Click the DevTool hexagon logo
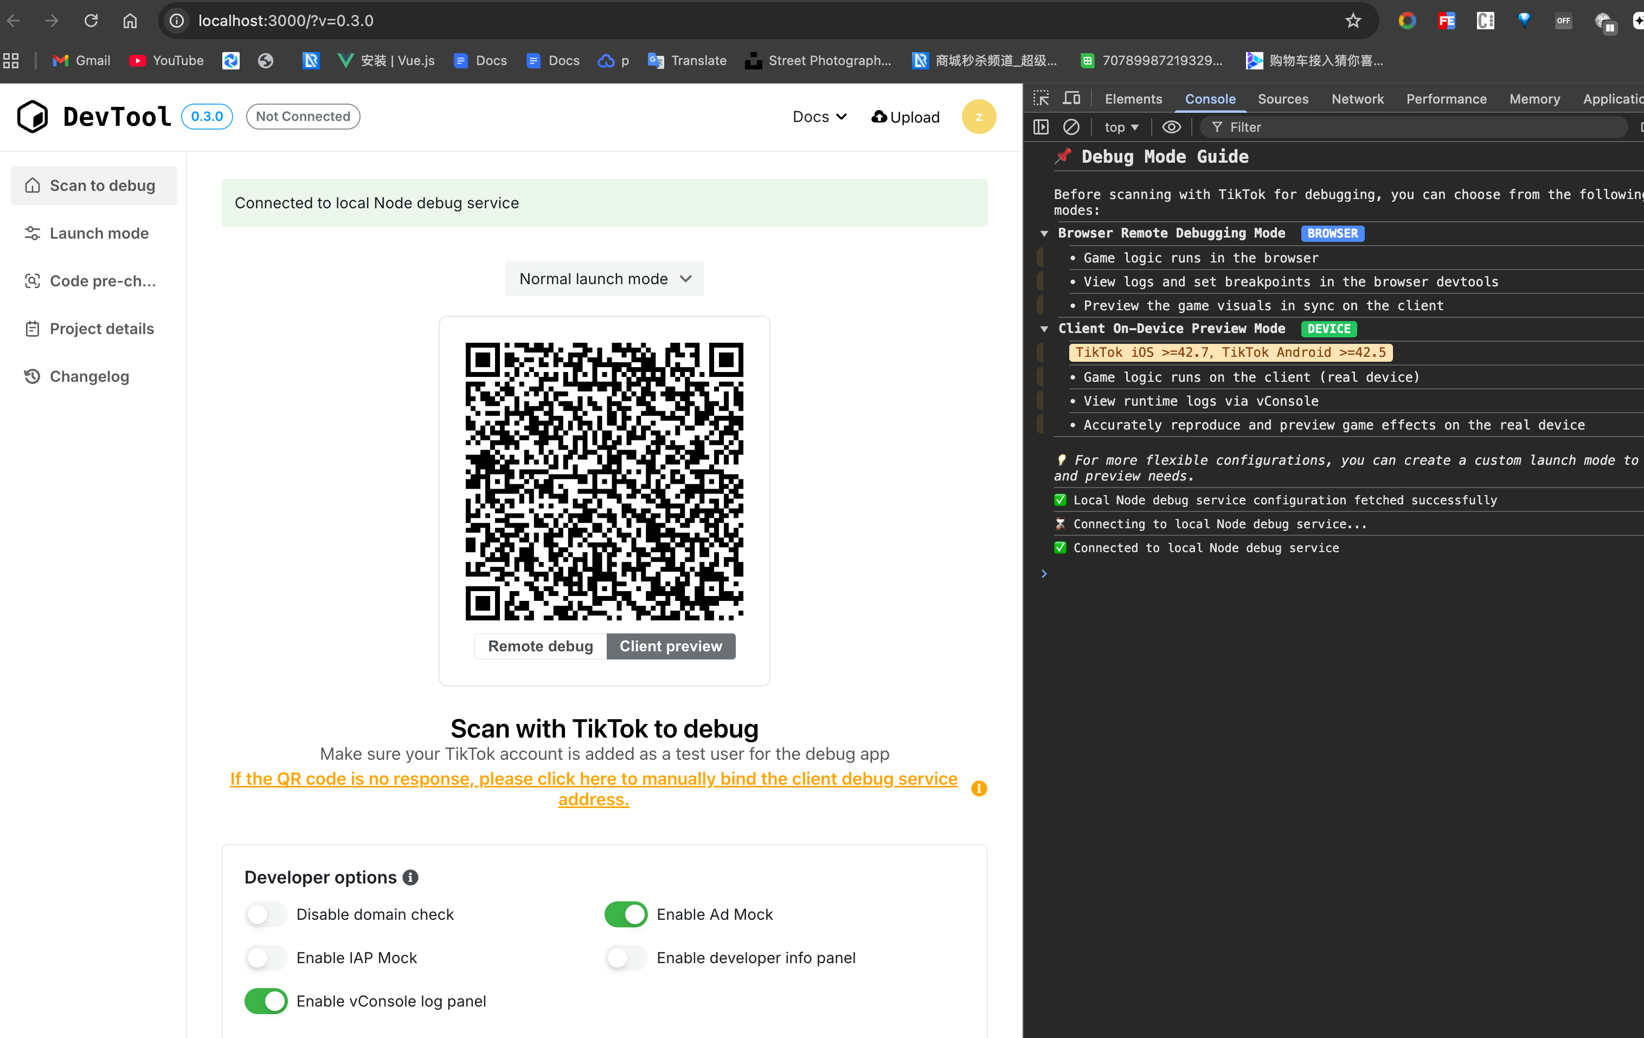The height and width of the screenshot is (1038, 1644). tap(32, 116)
